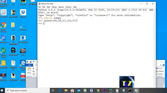Open Select dropdown in Word's Editing group

[160, 74]
